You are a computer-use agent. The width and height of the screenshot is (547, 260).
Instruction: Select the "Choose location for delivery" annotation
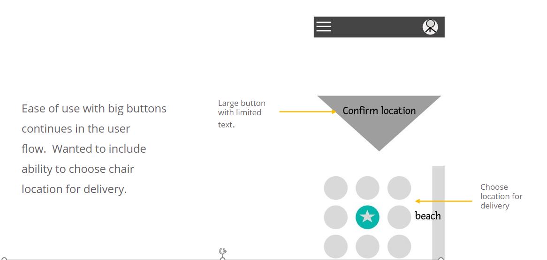[x=501, y=196]
